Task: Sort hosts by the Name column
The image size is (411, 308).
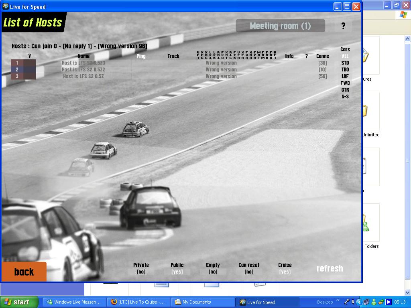Action: (x=83, y=56)
